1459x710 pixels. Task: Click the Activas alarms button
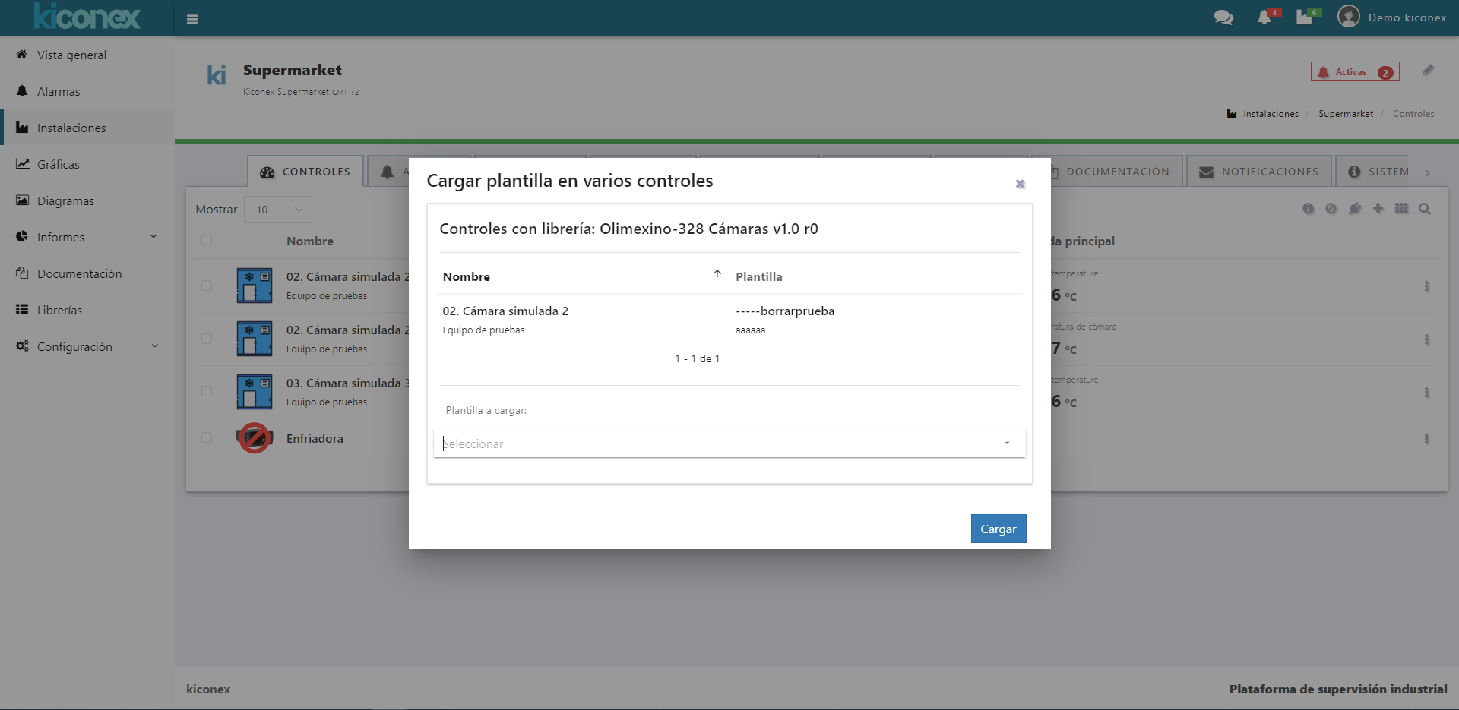[x=1354, y=72]
